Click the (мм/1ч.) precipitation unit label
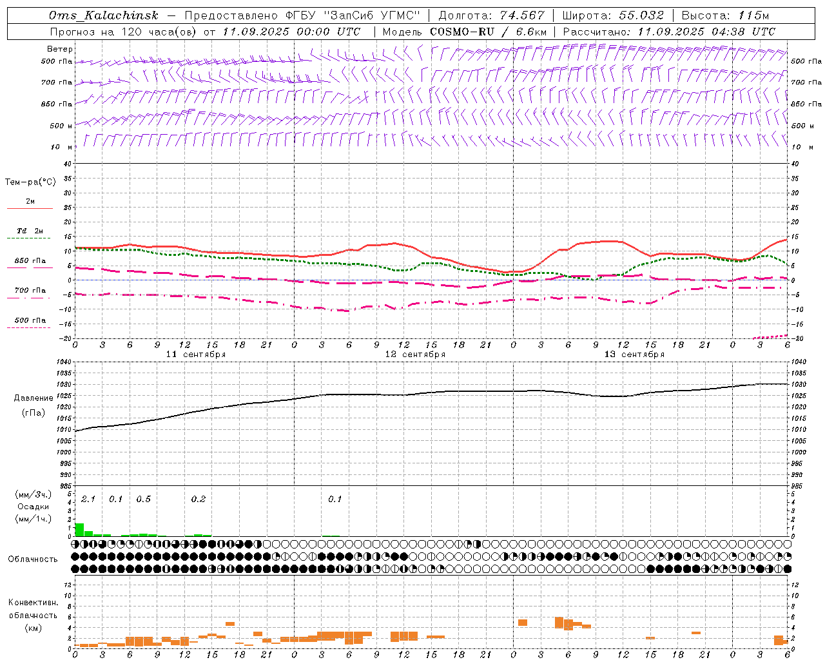This screenshot has height=660, width=825. point(34,519)
